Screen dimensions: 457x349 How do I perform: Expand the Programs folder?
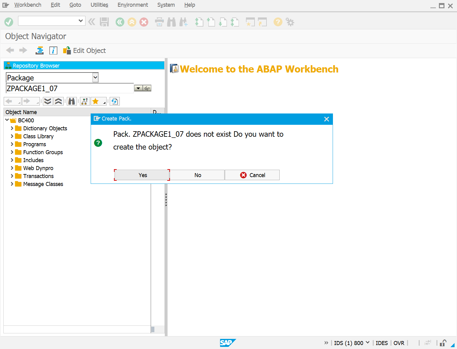click(12, 144)
